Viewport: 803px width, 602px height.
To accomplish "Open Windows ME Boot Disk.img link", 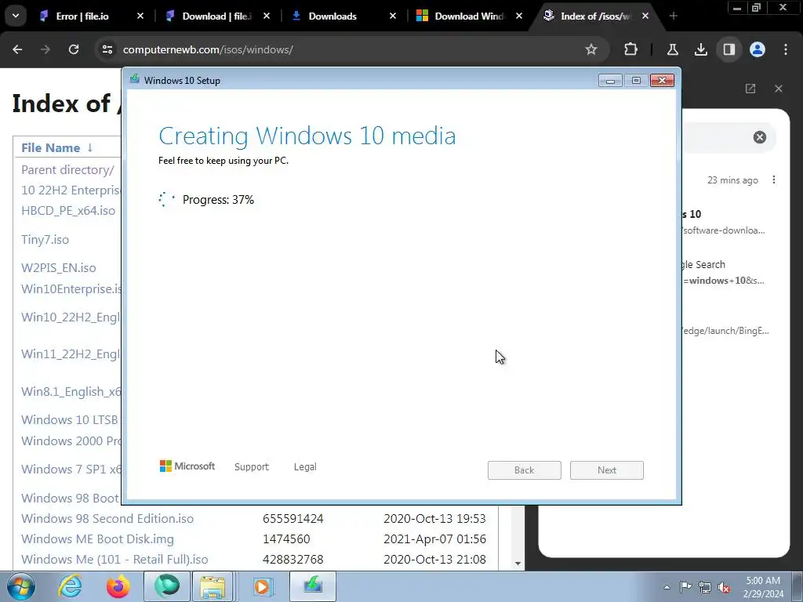I will [97, 539].
